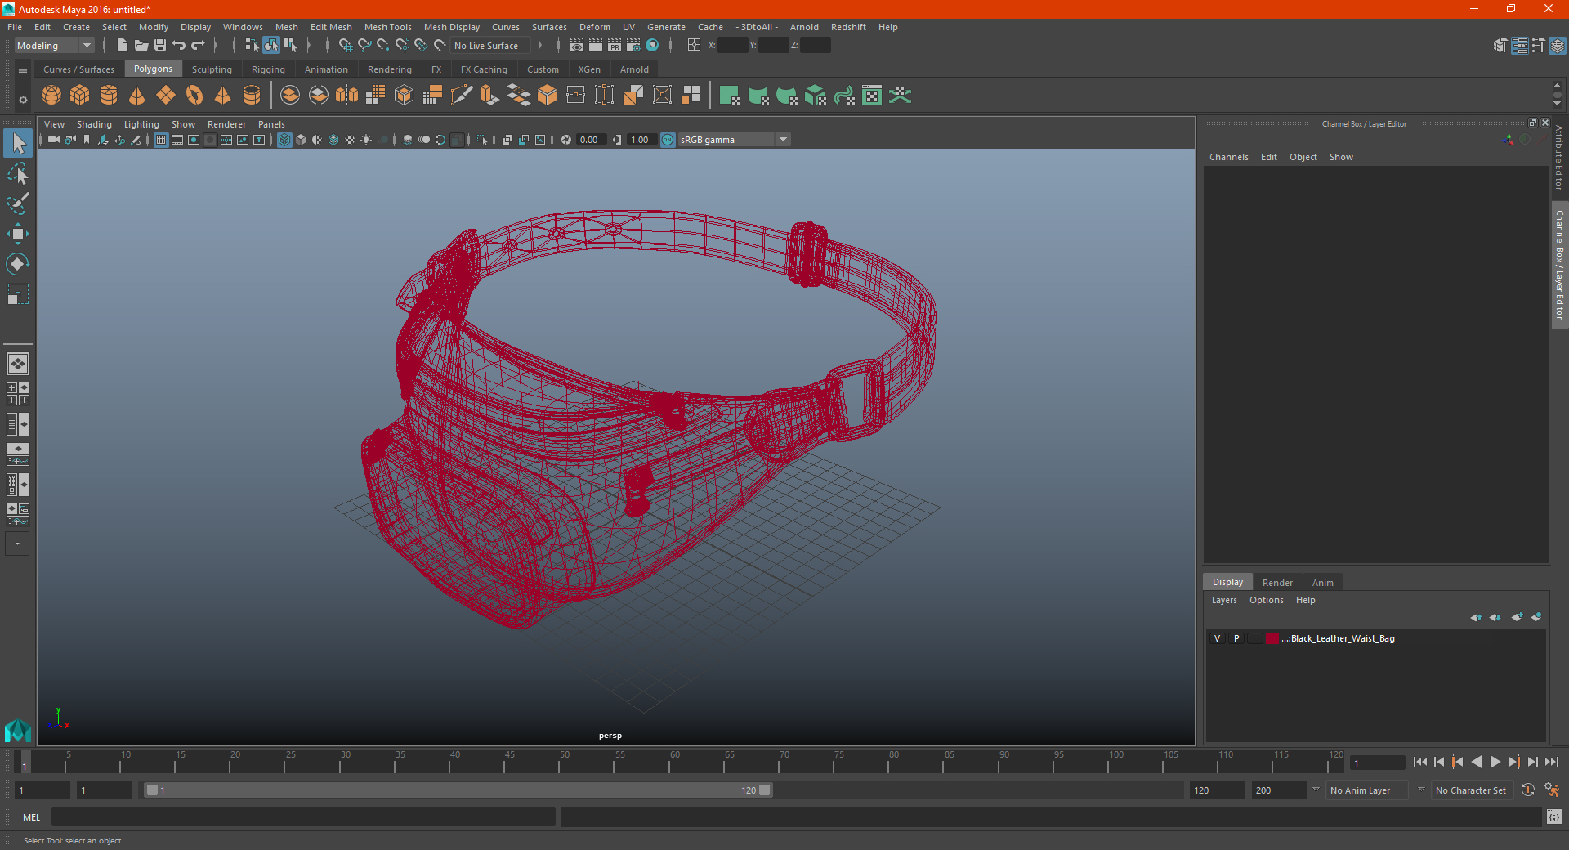The height and width of the screenshot is (850, 1569).
Task: Activate the Paint selection tool
Action: [x=18, y=204]
